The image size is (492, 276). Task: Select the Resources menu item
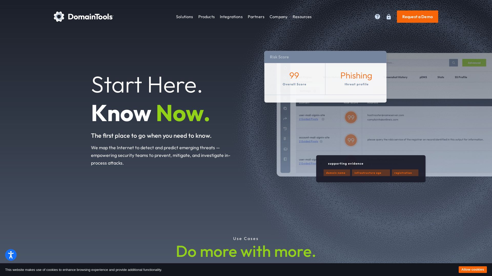302,17
